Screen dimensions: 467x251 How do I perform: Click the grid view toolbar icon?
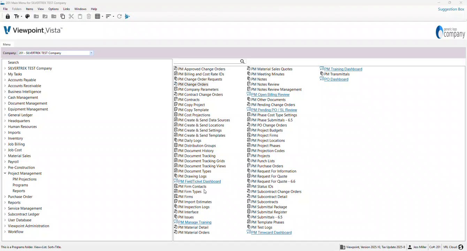point(98,16)
